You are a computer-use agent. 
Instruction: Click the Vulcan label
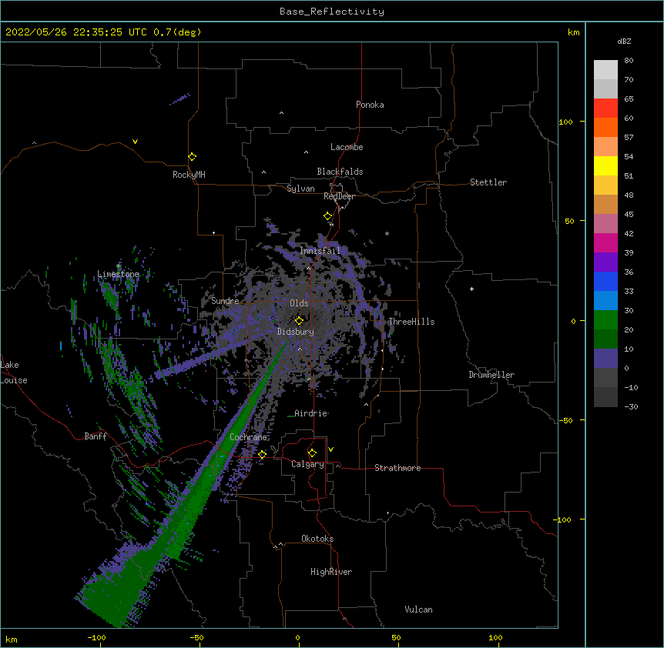[x=418, y=610]
